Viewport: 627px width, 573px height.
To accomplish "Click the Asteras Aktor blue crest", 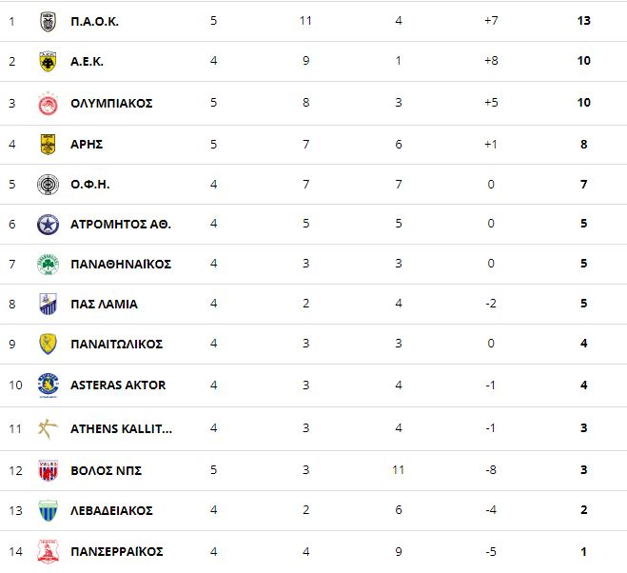I will (48, 385).
